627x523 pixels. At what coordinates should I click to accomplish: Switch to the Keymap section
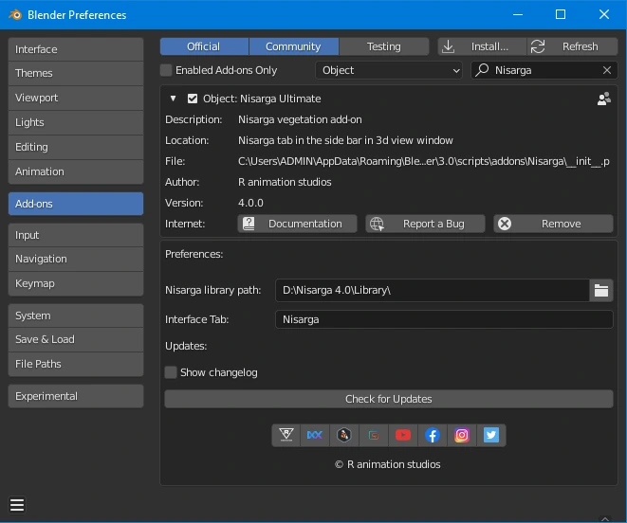pyautogui.click(x=76, y=283)
